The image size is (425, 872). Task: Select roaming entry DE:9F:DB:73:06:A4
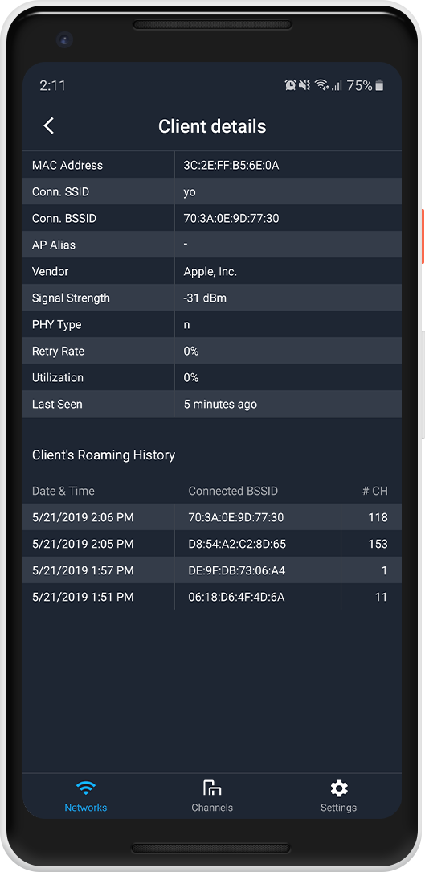tap(211, 570)
